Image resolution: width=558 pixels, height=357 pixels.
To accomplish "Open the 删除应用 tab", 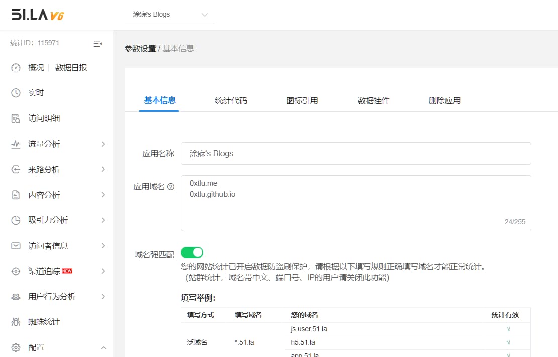I will (x=444, y=101).
